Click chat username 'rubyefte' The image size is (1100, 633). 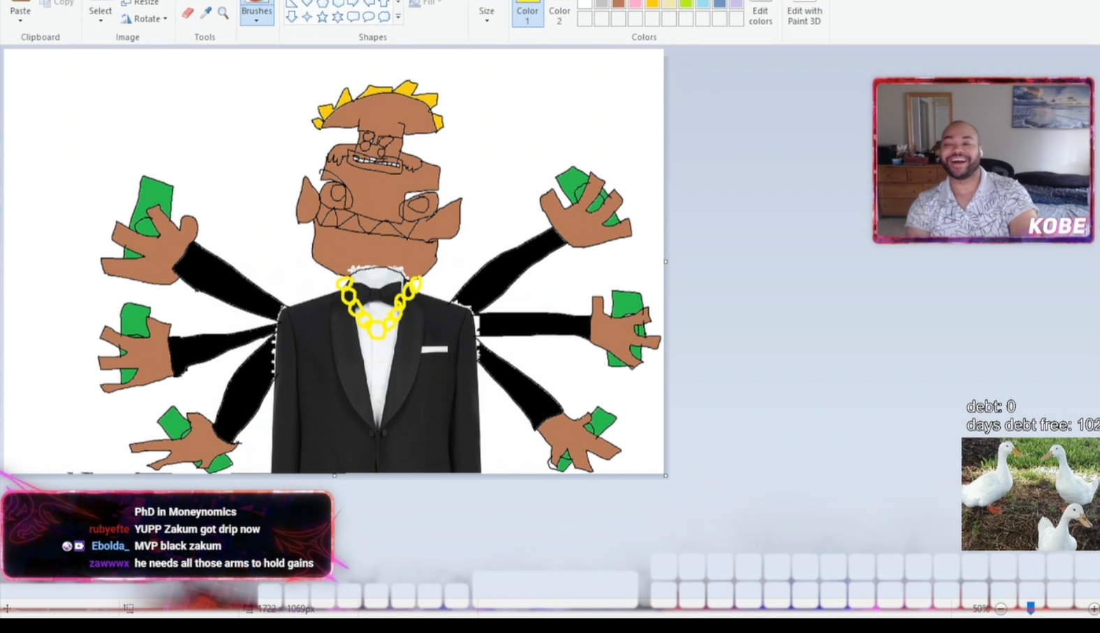[x=109, y=529]
